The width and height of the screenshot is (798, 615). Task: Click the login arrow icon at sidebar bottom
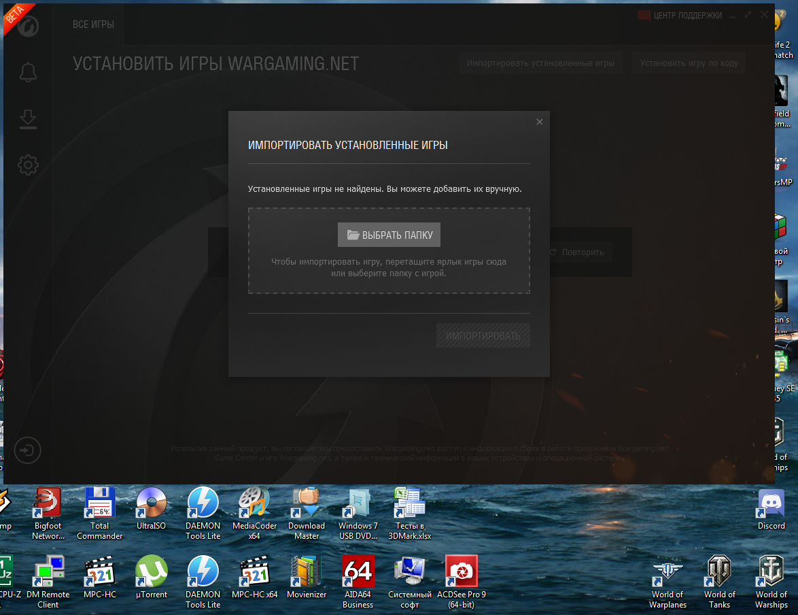click(27, 450)
